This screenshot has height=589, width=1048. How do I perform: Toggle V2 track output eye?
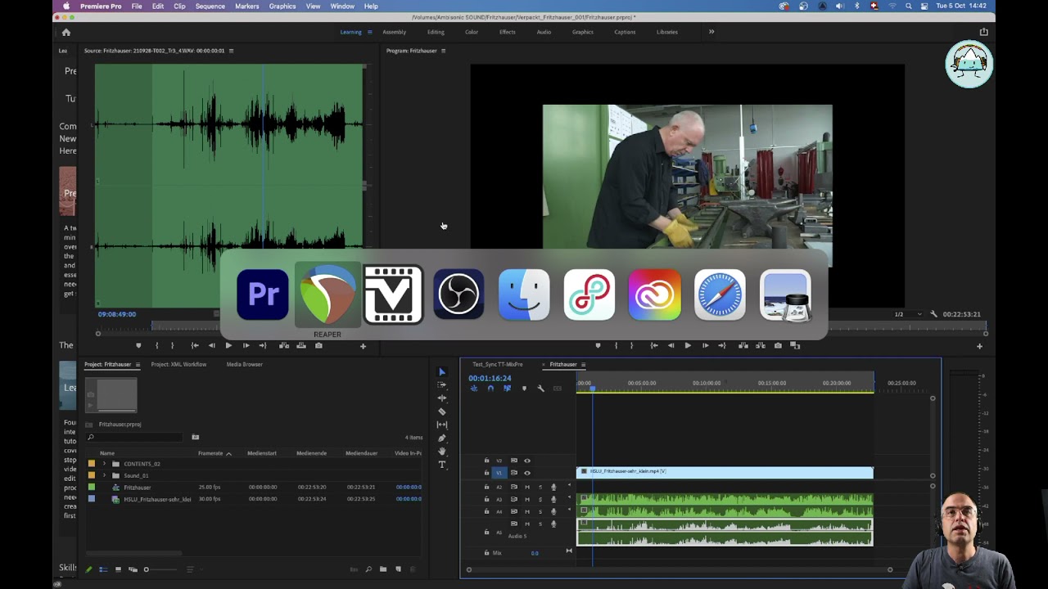point(526,461)
